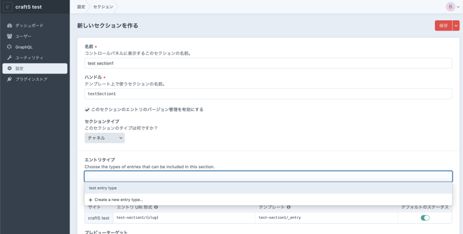463x234 pixels.
Task: Select 'test entry type' from the list
Action: pyautogui.click(x=103, y=188)
